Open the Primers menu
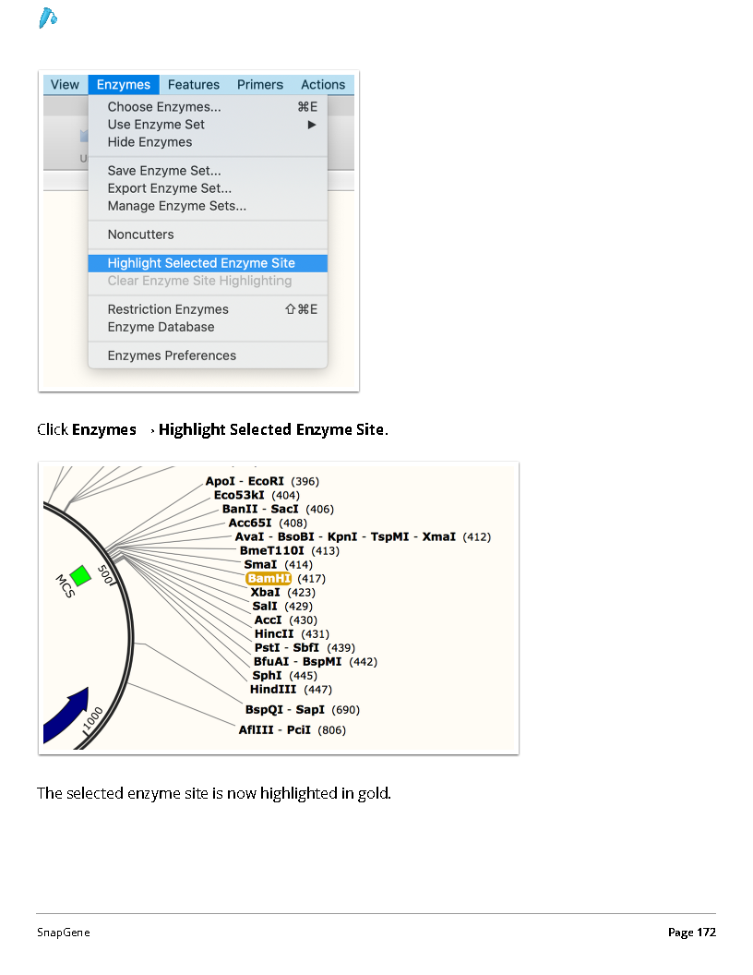Screen dimensions: 753x975 pyautogui.click(x=260, y=85)
